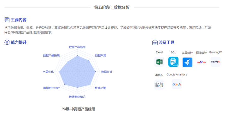
Task: Click the radar data point toward 产品优化
Action: [59, 72]
